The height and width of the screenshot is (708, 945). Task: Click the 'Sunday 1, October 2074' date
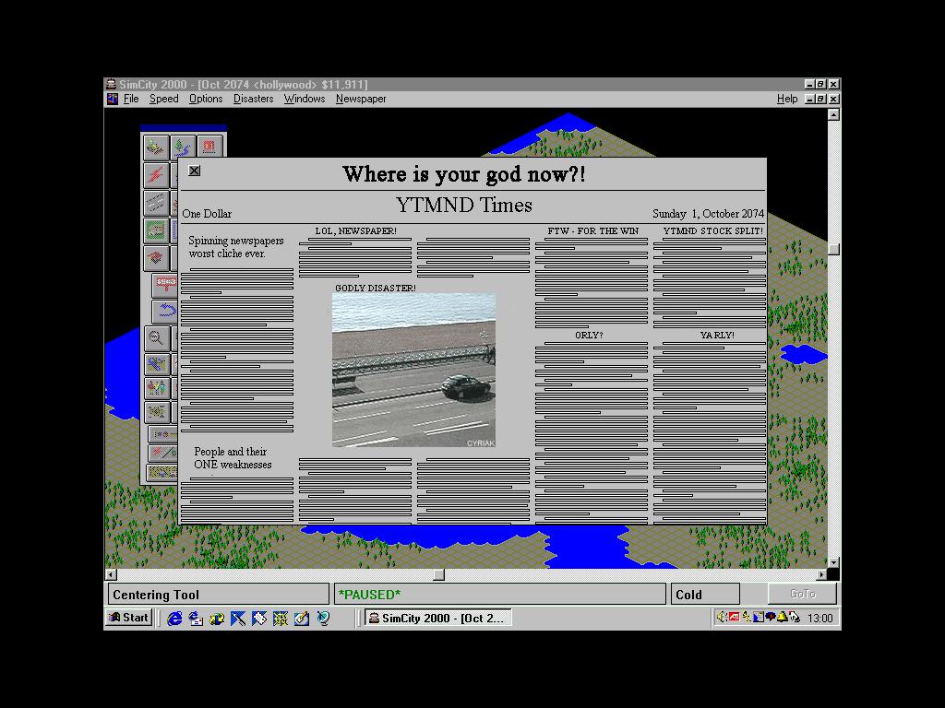point(708,214)
